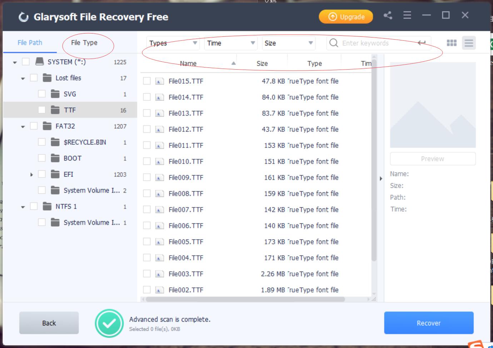Select the File010.TTF checkbox
This screenshot has height=348, width=493.
(147, 161)
